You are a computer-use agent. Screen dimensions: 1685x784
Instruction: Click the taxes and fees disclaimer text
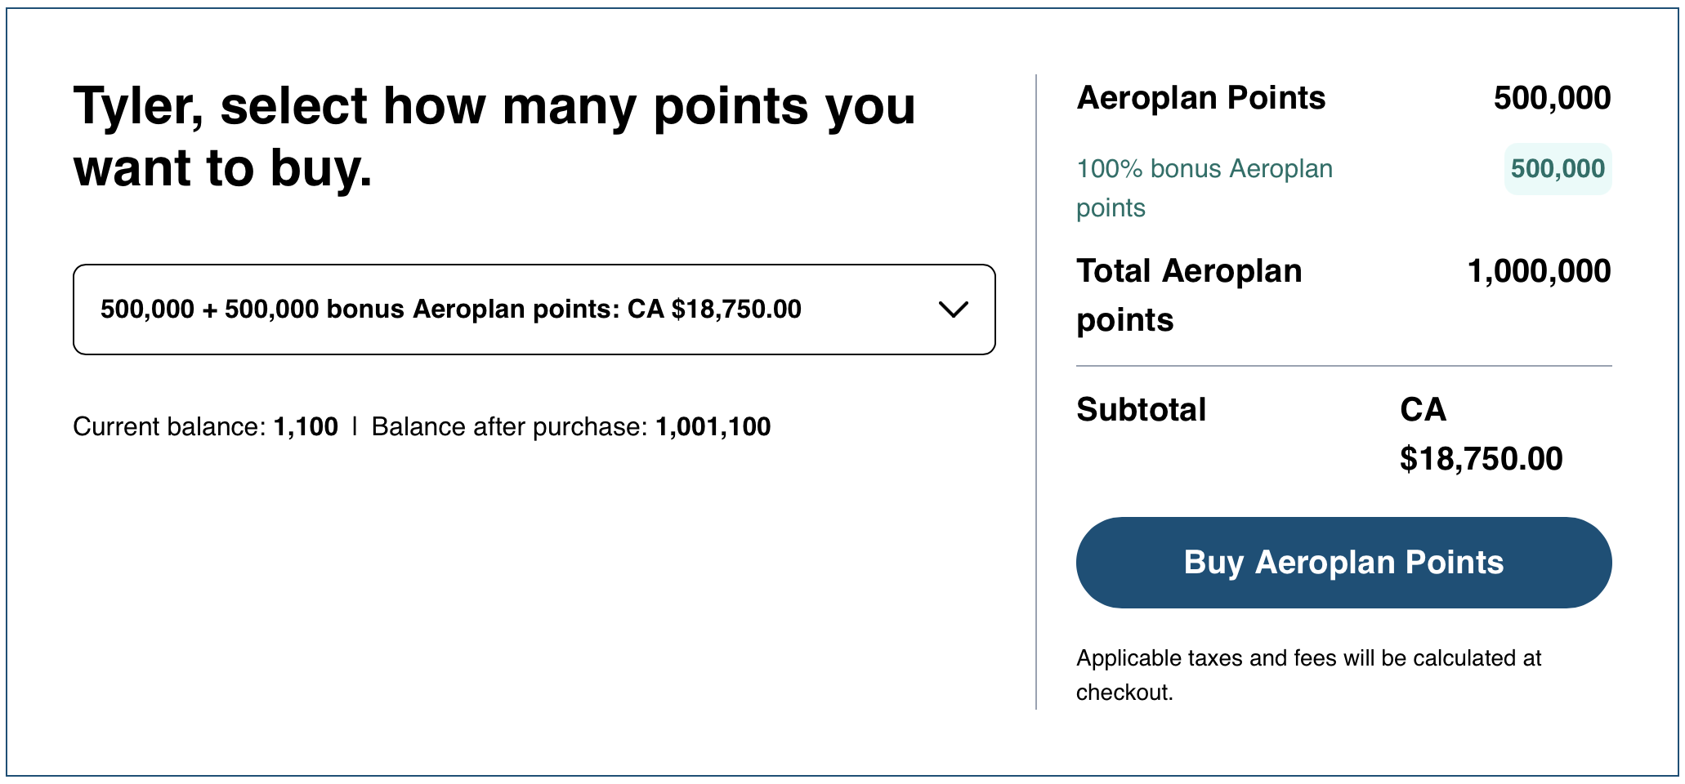point(1309,675)
